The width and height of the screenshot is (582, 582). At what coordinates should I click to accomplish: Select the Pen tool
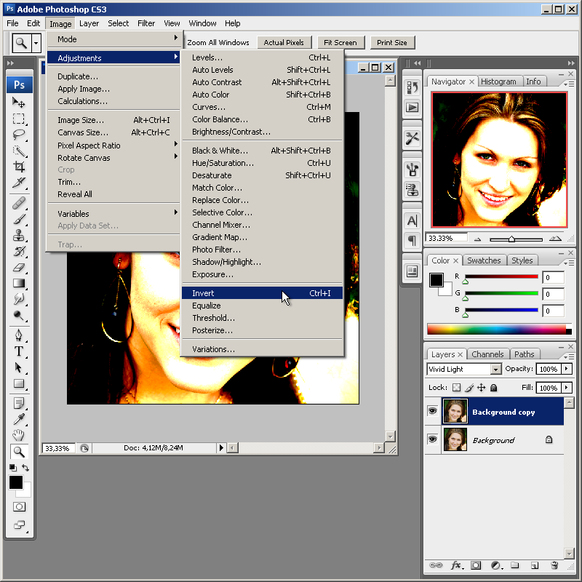[x=19, y=335]
